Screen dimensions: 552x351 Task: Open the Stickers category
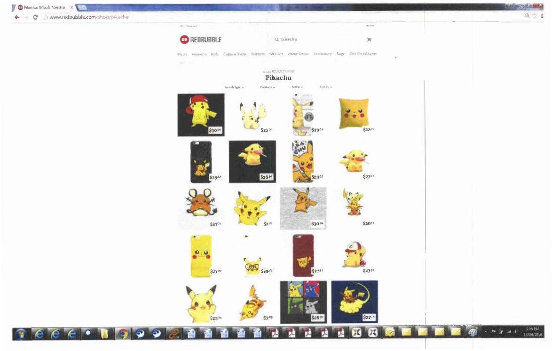click(258, 54)
